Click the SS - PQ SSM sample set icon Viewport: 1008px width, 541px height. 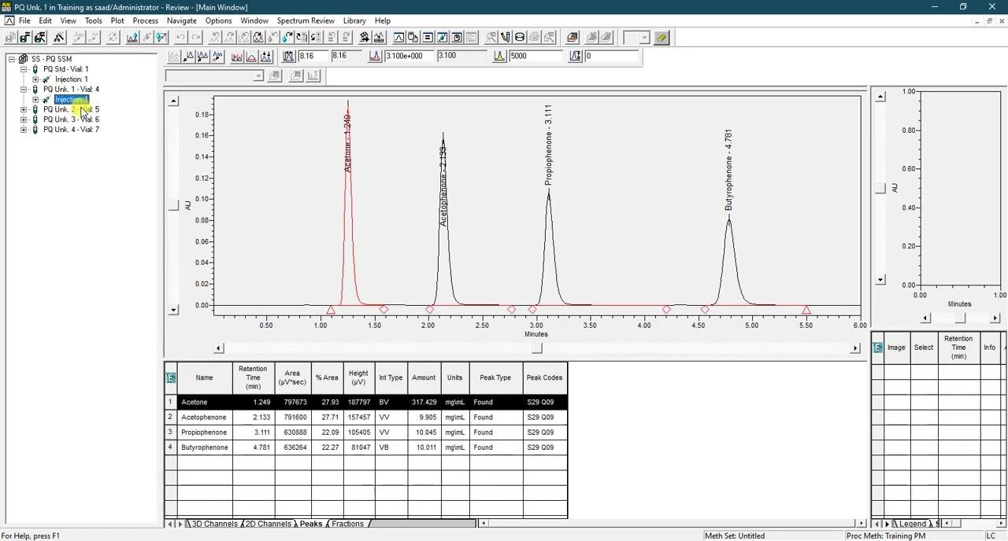(24, 59)
